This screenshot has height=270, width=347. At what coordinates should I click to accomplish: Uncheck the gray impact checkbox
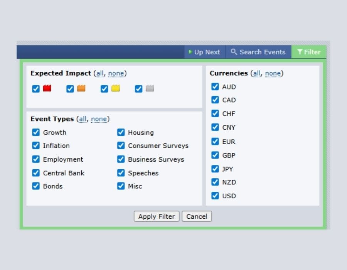[x=139, y=89]
